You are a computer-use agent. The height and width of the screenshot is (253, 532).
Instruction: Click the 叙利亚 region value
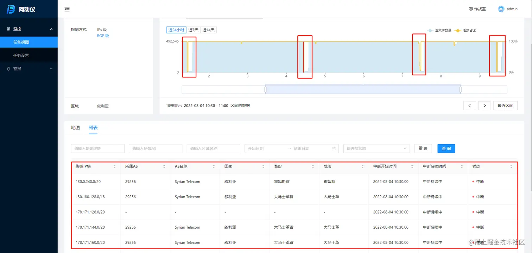coord(103,106)
